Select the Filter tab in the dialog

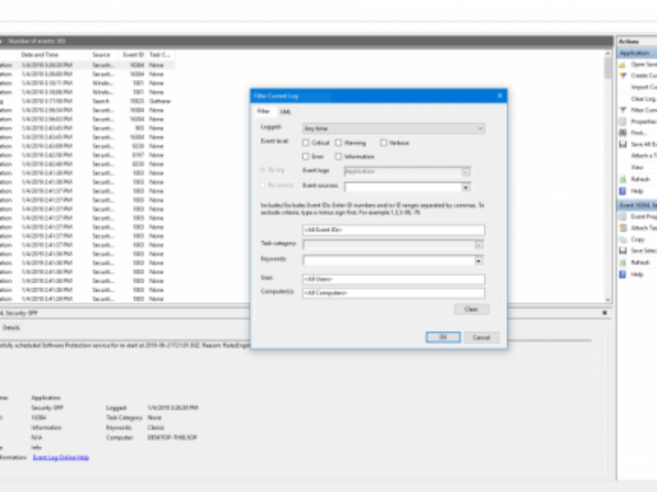tap(263, 111)
